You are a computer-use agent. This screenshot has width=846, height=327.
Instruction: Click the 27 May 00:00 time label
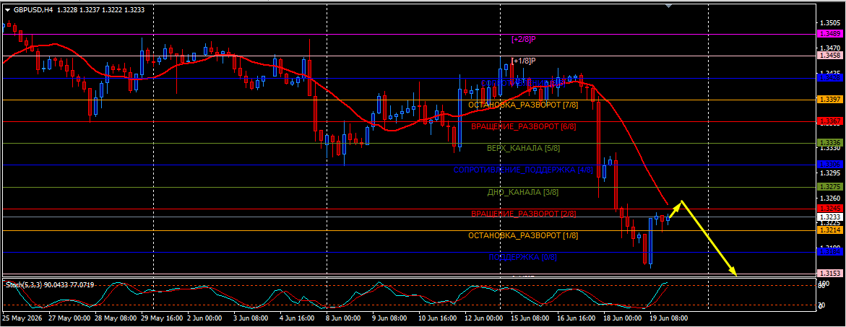69,318
